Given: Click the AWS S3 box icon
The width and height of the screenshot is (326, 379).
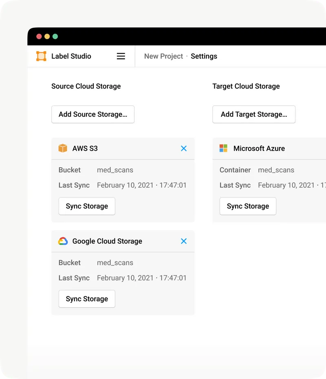Looking at the screenshot, I should (x=63, y=148).
